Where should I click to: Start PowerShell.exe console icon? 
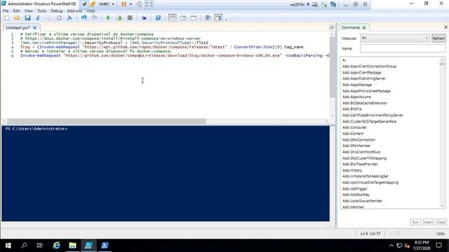tap(158, 18)
